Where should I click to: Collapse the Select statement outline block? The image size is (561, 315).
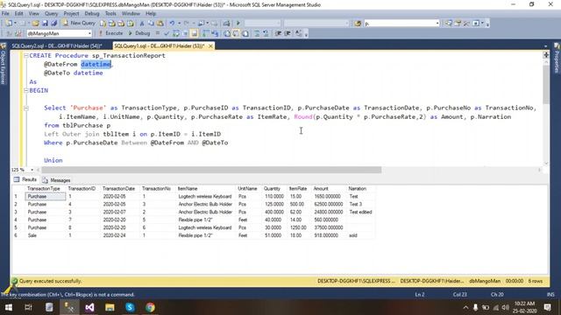pos(26,108)
